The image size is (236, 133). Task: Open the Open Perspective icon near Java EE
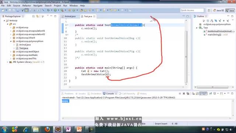pos(209,10)
